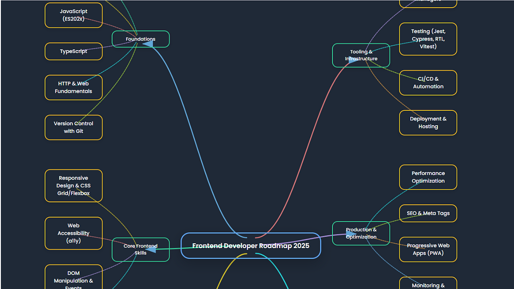The height and width of the screenshot is (289, 514).
Task: Select the Web Accessibility (a11y) node
Action: (73, 233)
